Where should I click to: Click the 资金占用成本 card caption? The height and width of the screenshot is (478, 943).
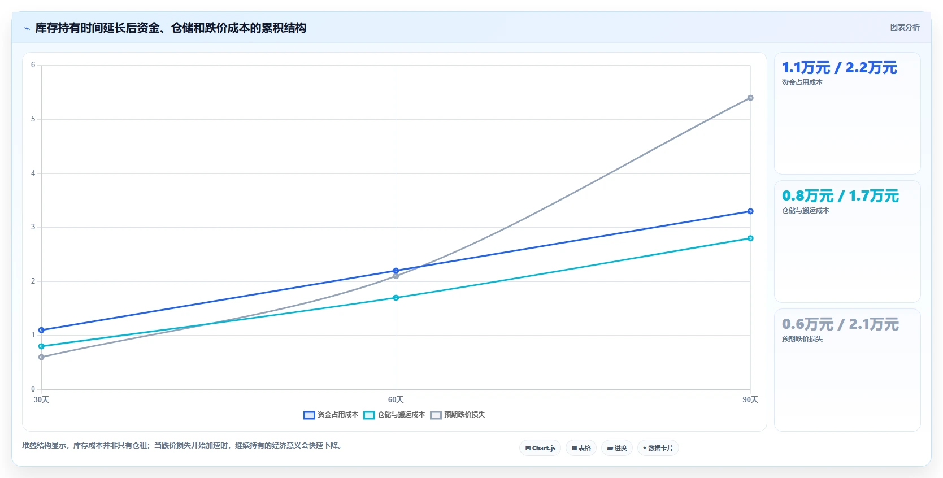coord(802,82)
